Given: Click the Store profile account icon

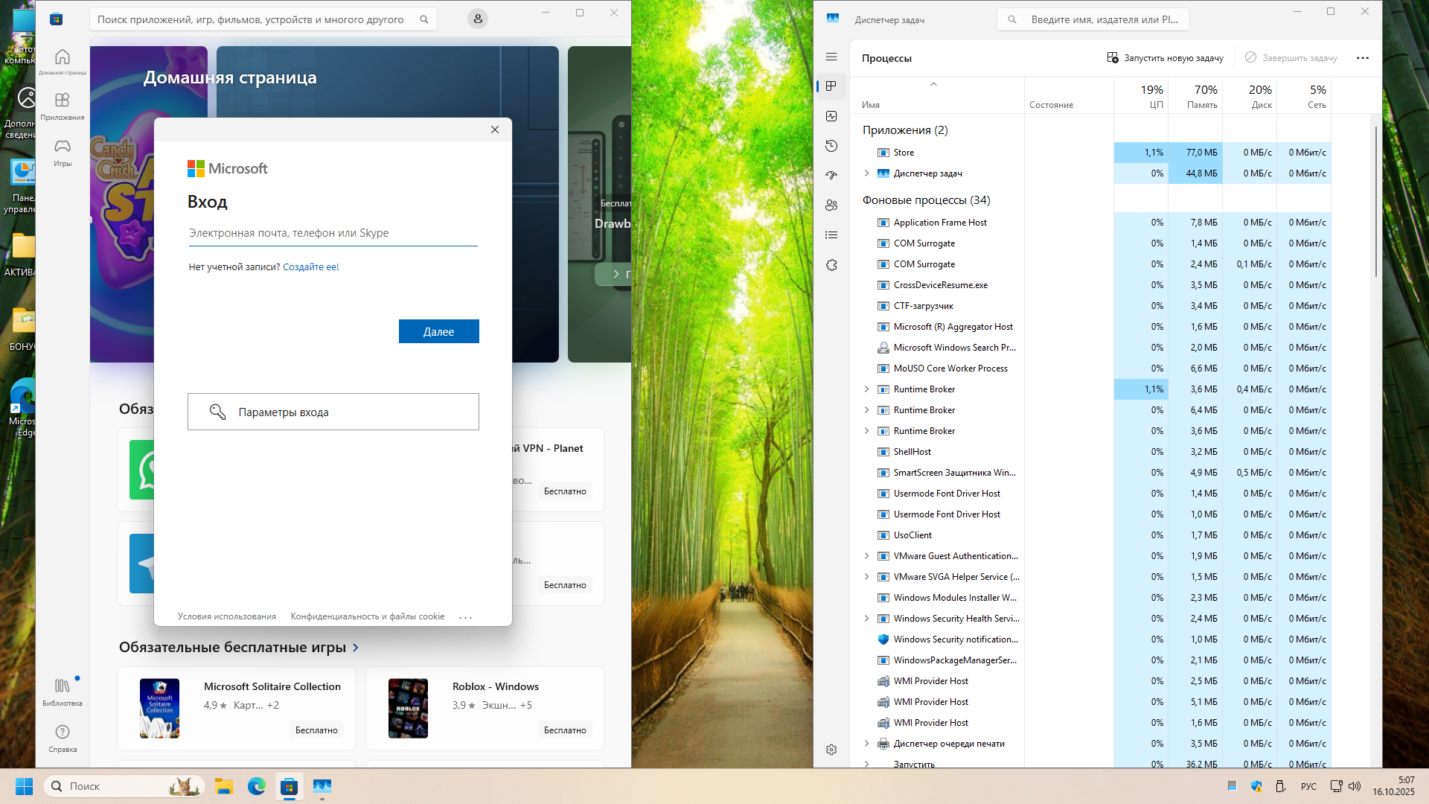Looking at the screenshot, I should click(477, 19).
